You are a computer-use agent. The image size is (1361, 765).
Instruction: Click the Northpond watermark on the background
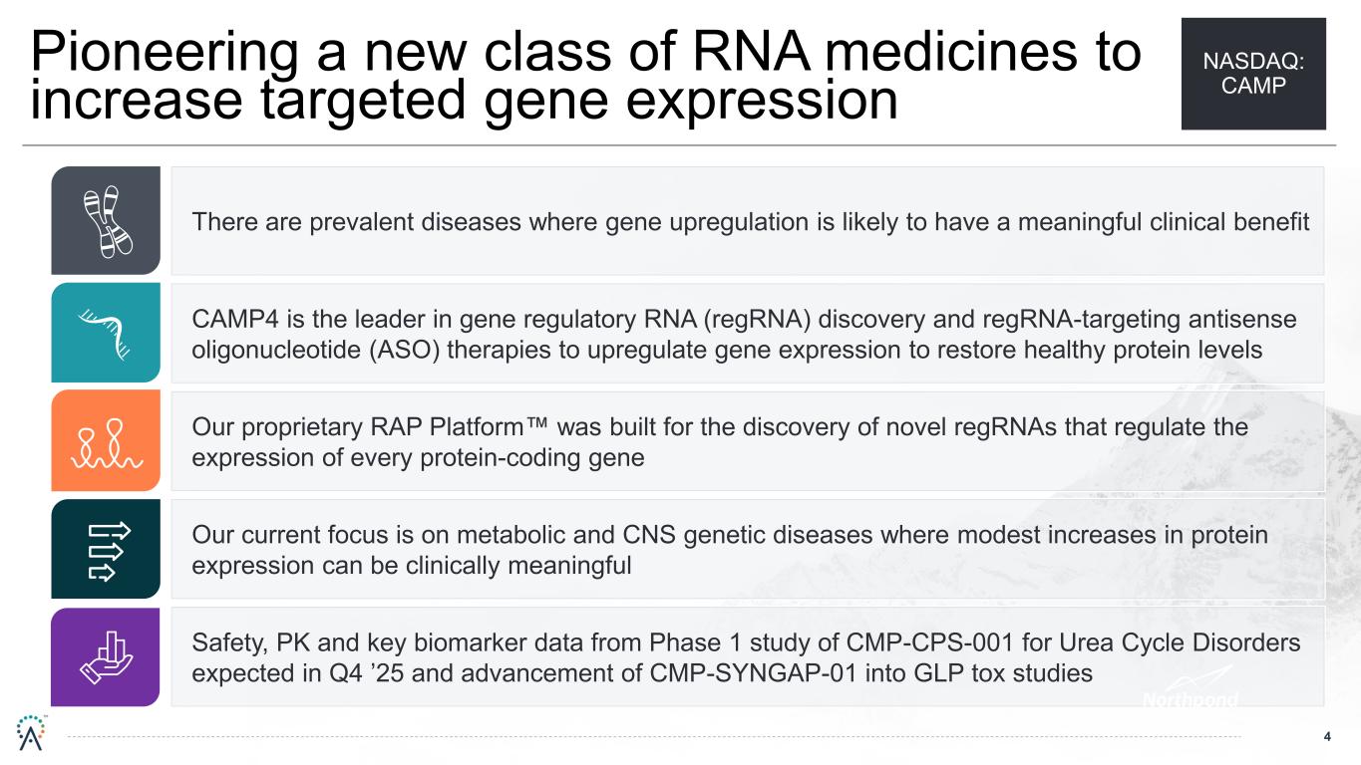1191,699
